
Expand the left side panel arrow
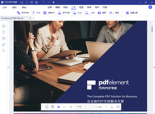8,67
